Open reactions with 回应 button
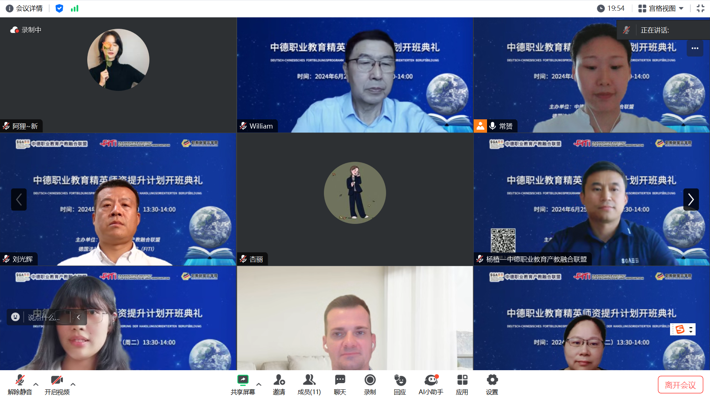The width and height of the screenshot is (710, 399). [400, 385]
